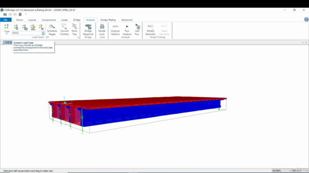Open the load case Type dropdown
This screenshot has width=309, height=173.
click(6, 29)
